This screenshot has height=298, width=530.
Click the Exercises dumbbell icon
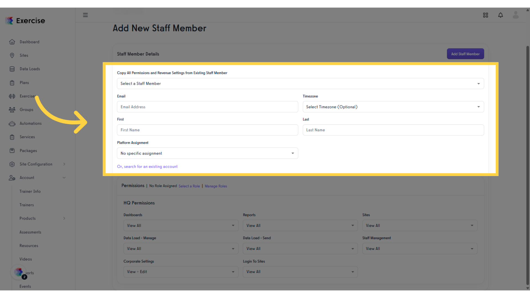tap(12, 96)
